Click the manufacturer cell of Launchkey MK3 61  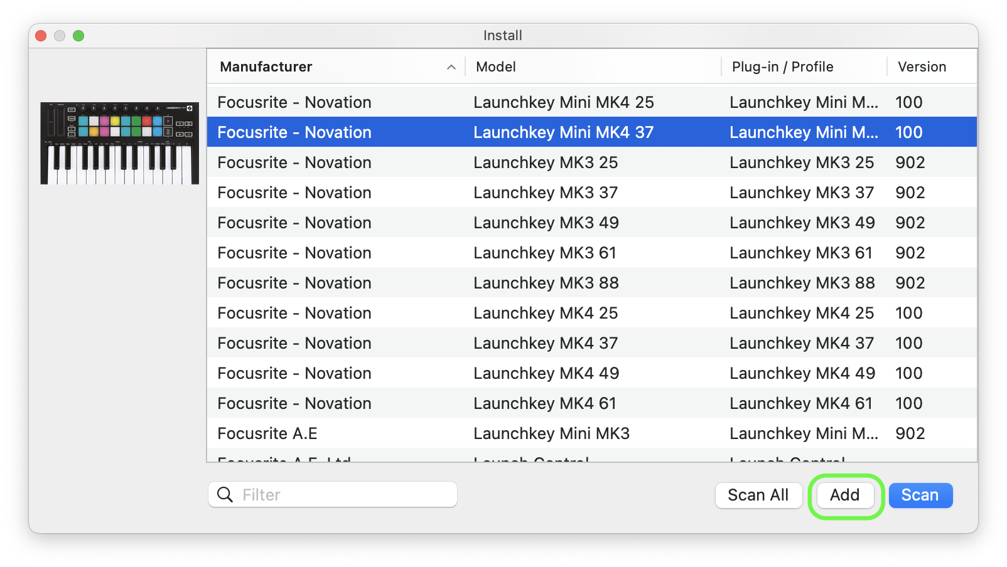[x=294, y=253]
